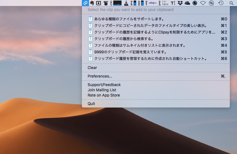Open the CPU usage graph monitor
This screenshot has height=154, width=237.
117,3
